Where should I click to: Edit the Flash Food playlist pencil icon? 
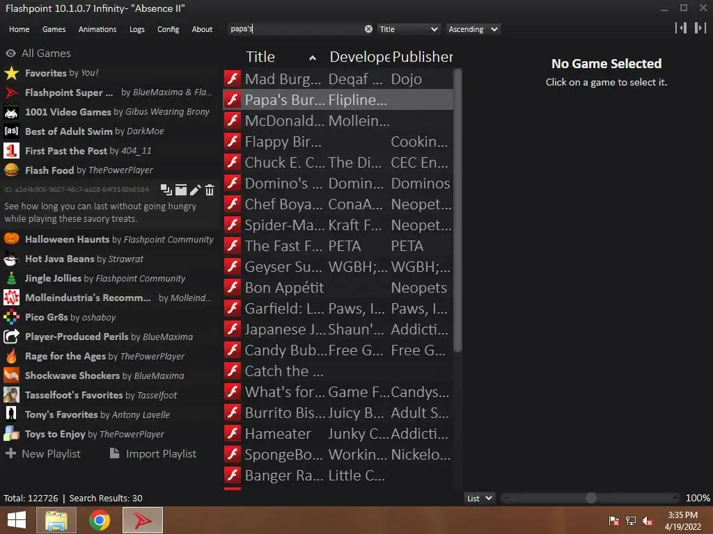[195, 190]
